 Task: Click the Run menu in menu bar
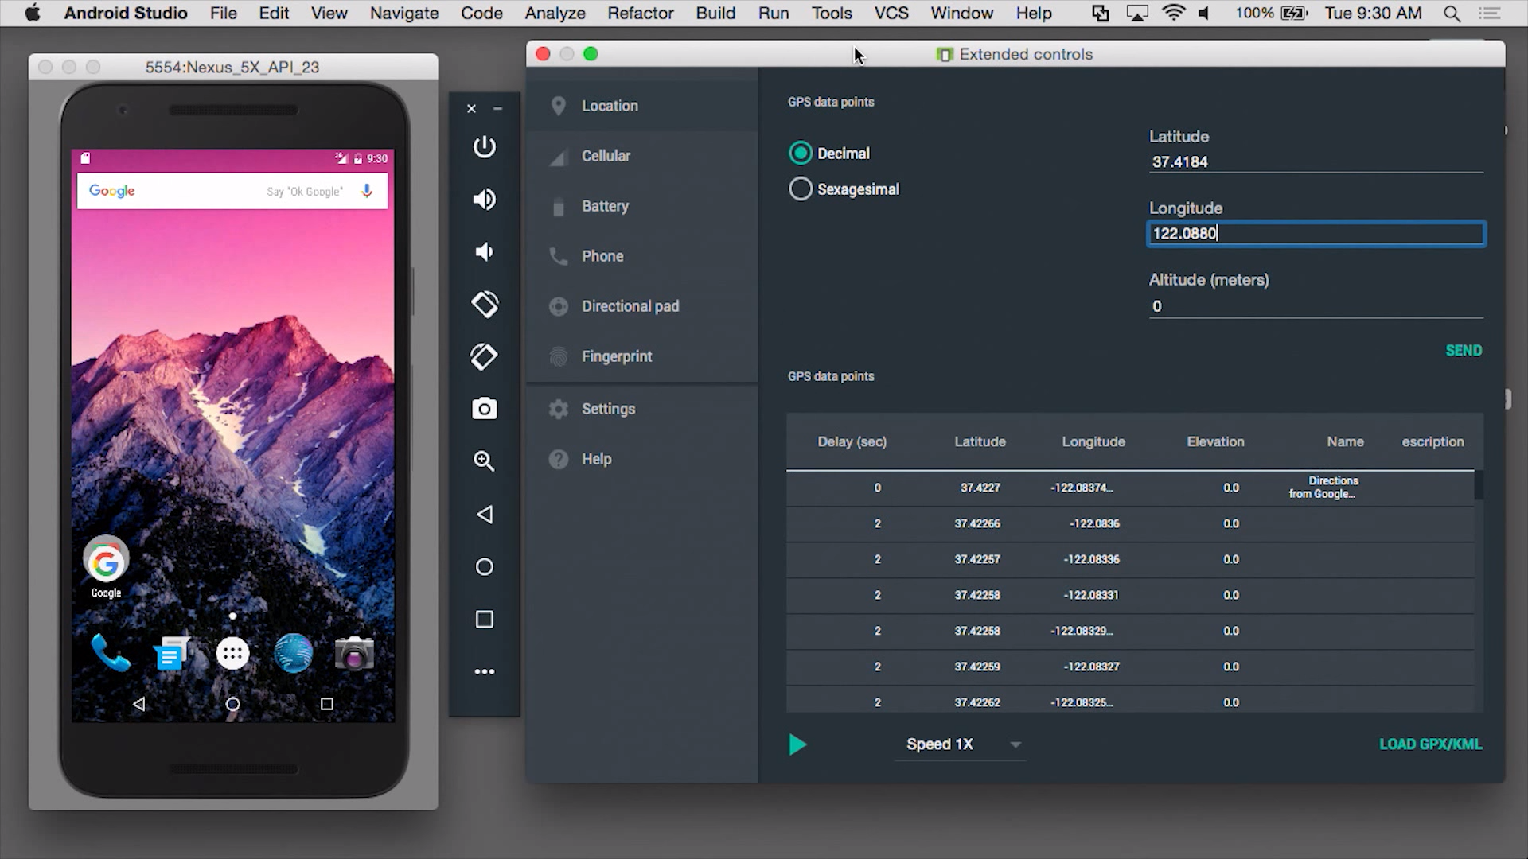774,13
